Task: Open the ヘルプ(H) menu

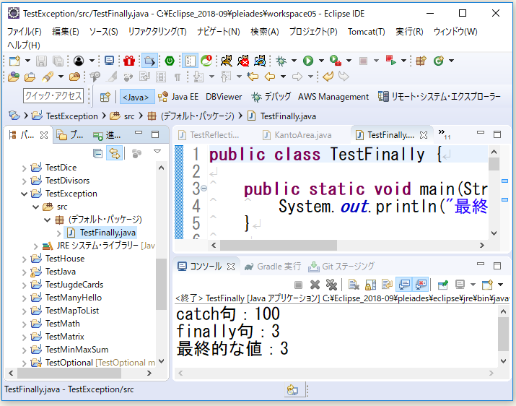Action: pyautogui.click(x=24, y=45)
